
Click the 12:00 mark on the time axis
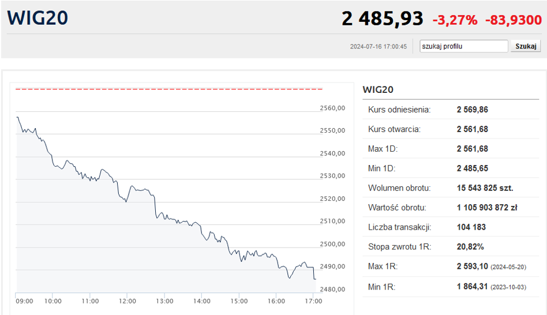(128, 301)
